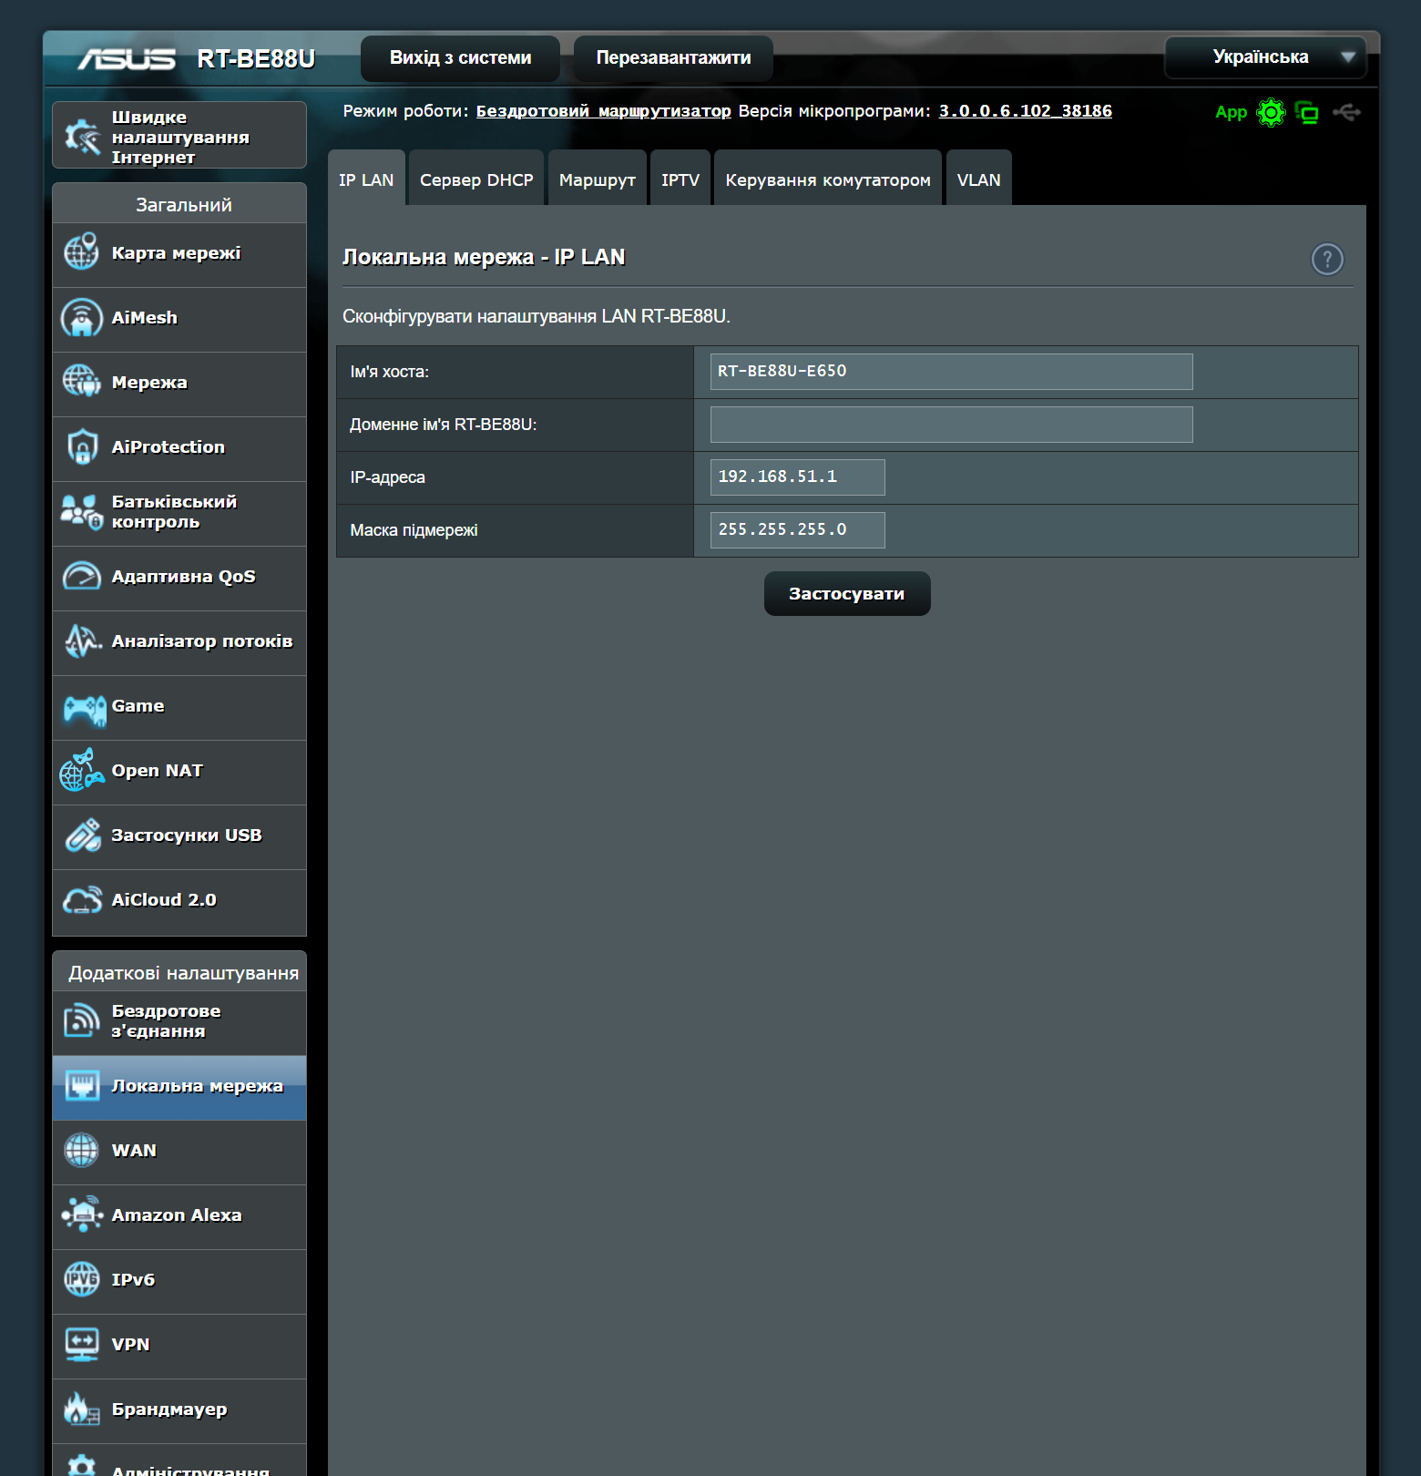This screenshot has height=1476, width=1421.
Task: Click the green App link
Action: pyautogui.click(x=1231, y=112)
